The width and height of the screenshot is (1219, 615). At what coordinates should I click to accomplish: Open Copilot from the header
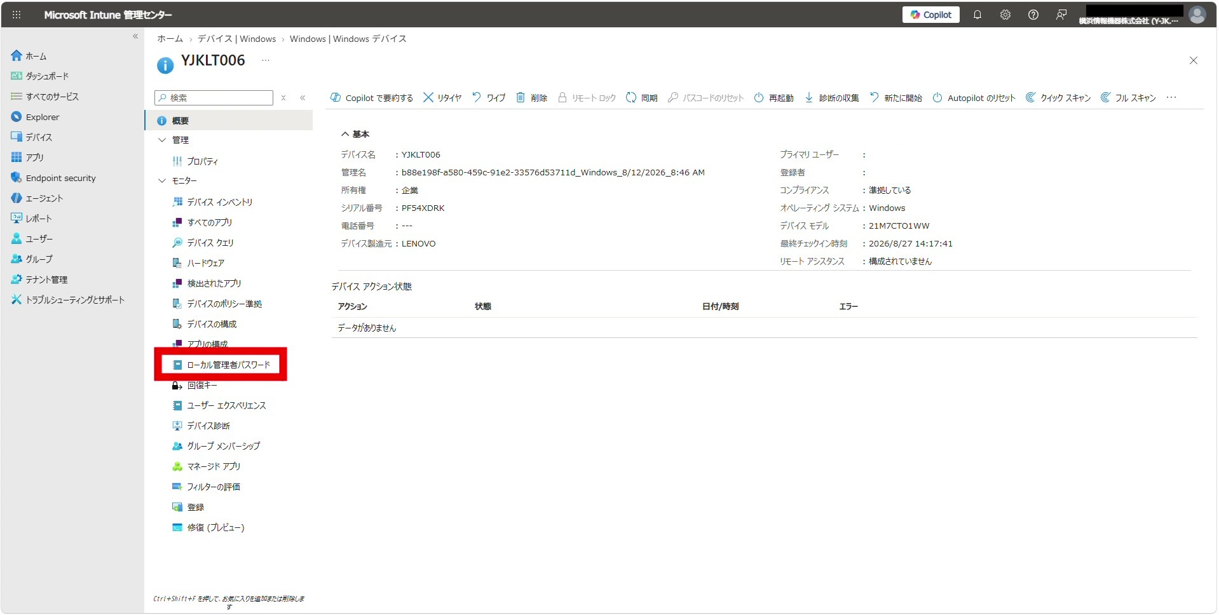tap(930, 15)
